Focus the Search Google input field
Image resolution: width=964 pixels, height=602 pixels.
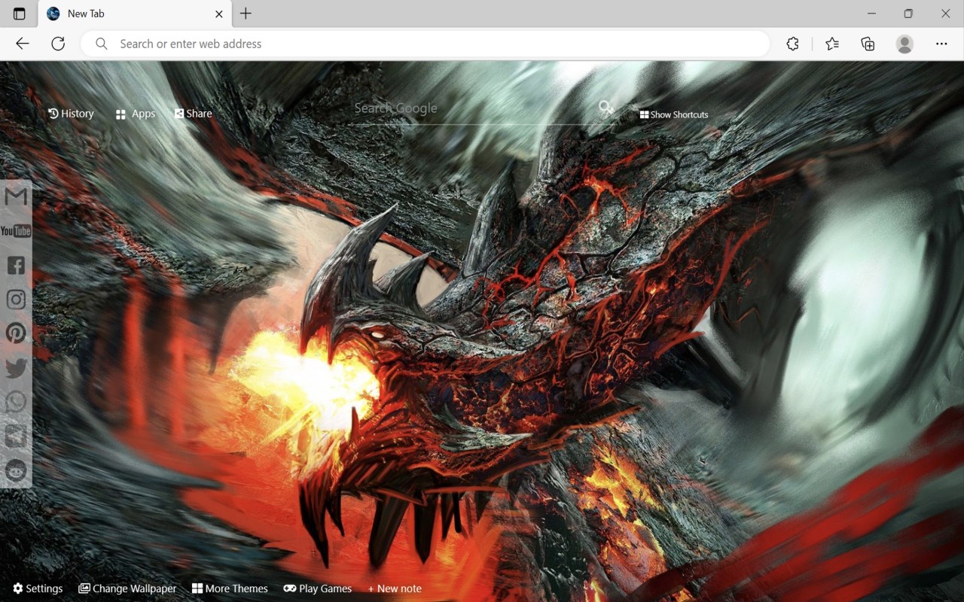[x=474, y=108]
